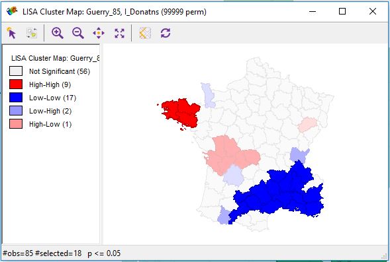Select the 'High-High (9)' legend label

click(x=50, y=84)
